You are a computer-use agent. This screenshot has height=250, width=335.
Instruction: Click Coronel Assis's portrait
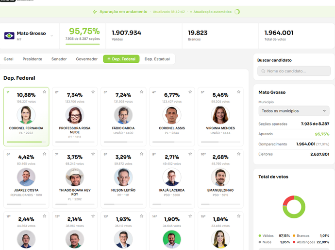tap(172, 115)
